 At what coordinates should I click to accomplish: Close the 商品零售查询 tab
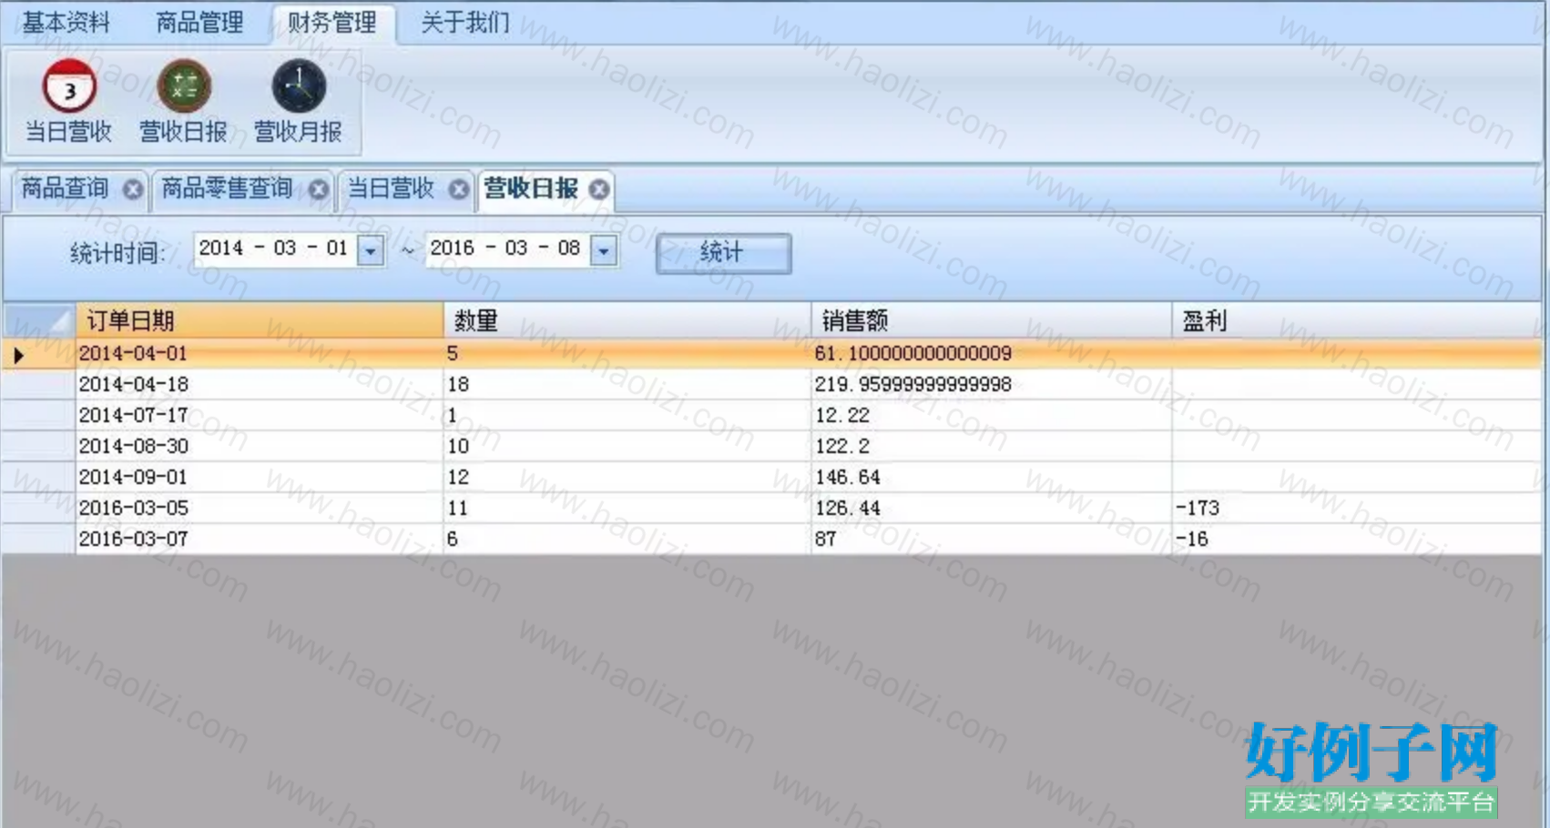(x=319, y=189)
